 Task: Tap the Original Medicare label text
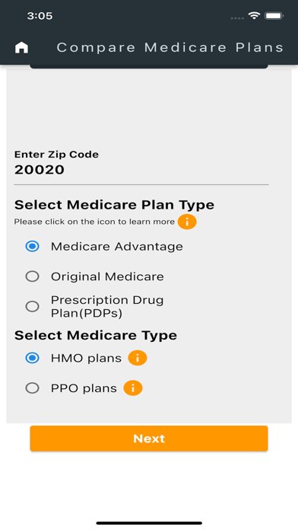pyautogui.click(x=107, y=276)
